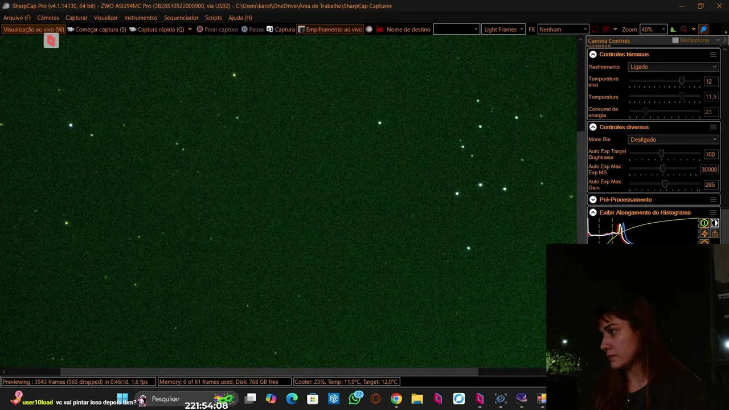Screen dimensions: 729x410
Task: Open the Scripts menu
Action: [213, 18]
